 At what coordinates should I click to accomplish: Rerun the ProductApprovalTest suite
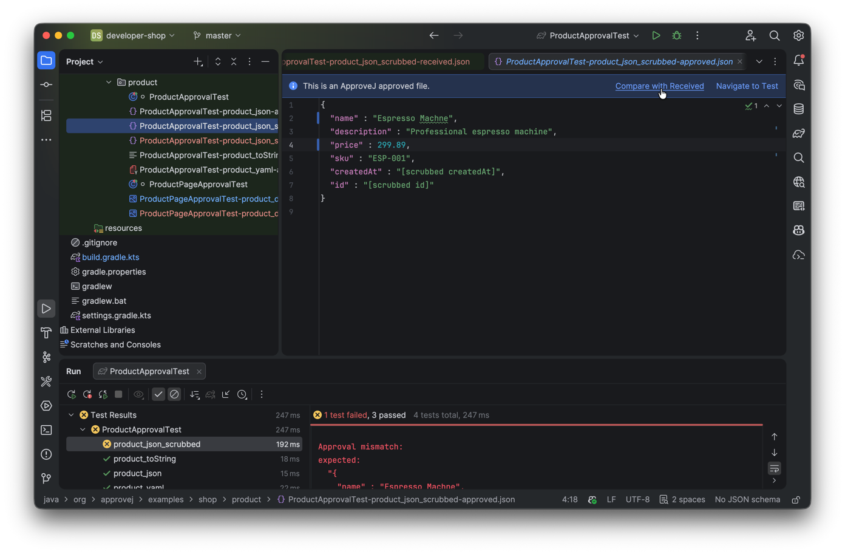click(71, 394)
